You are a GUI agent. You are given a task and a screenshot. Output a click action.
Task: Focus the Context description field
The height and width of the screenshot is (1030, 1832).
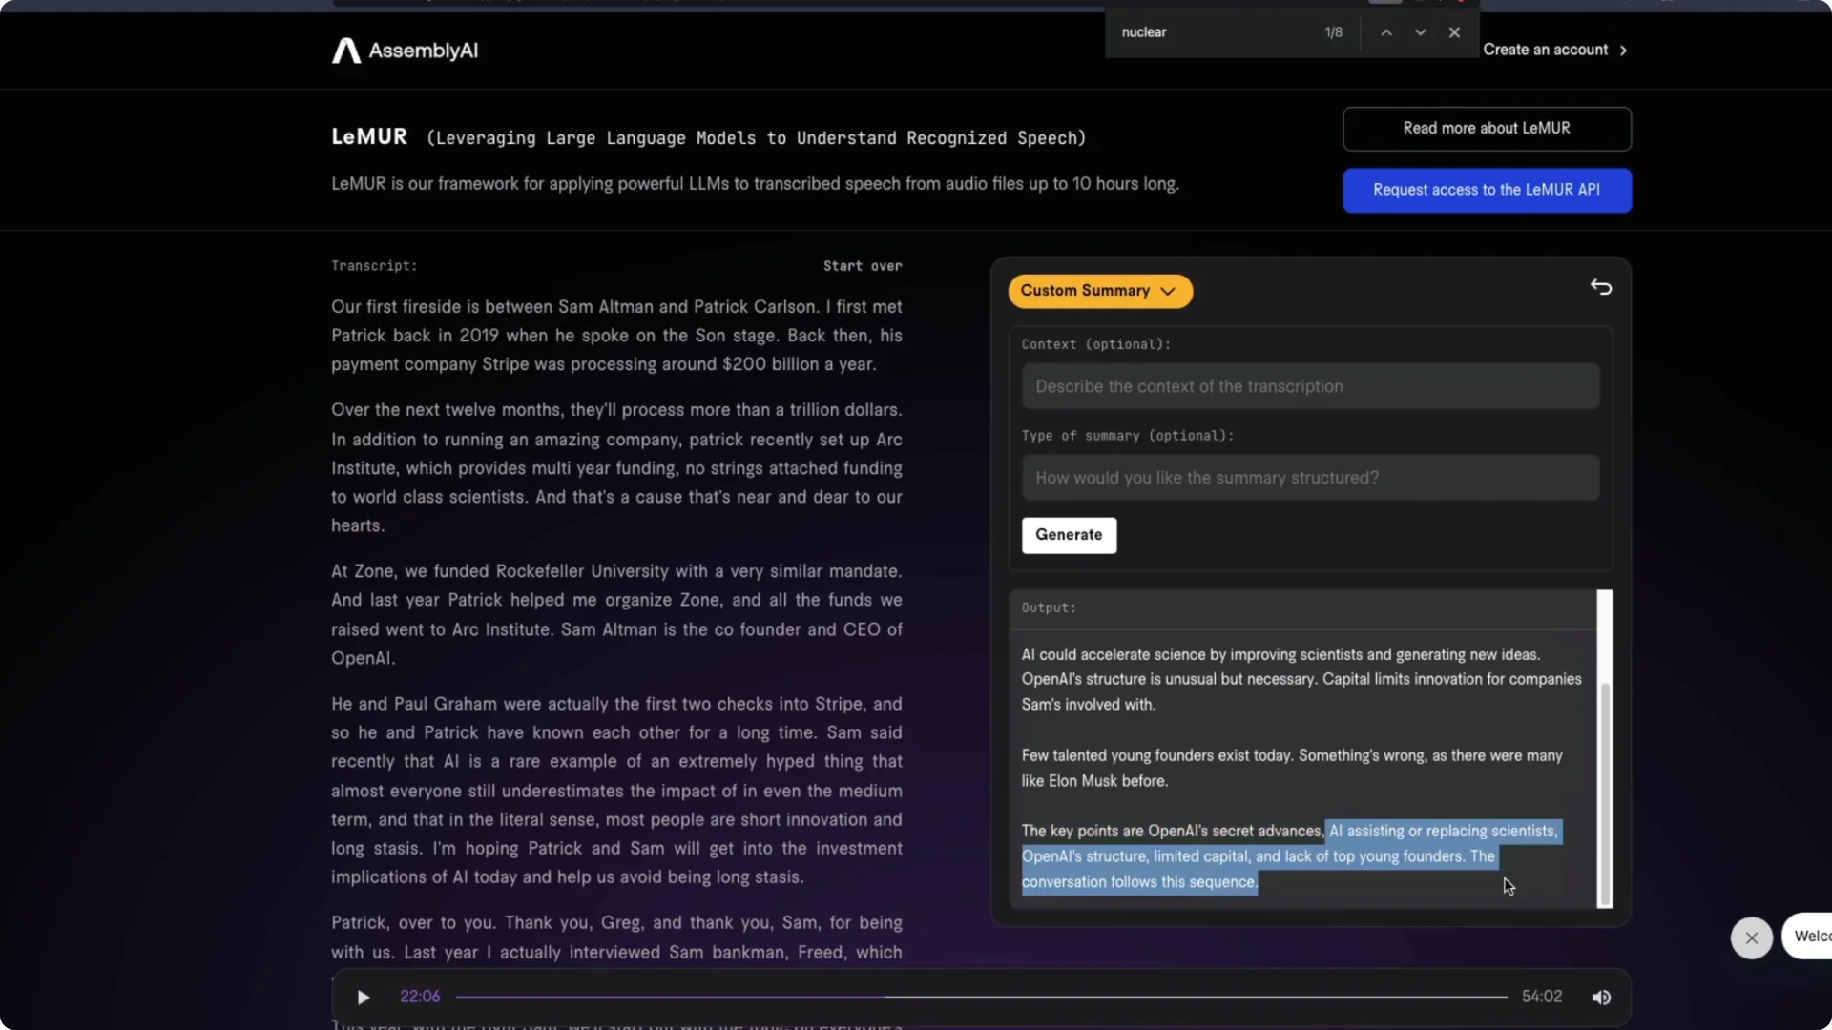1309,386
